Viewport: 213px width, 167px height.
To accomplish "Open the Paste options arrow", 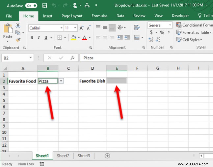I will click(x=8, y=41).
